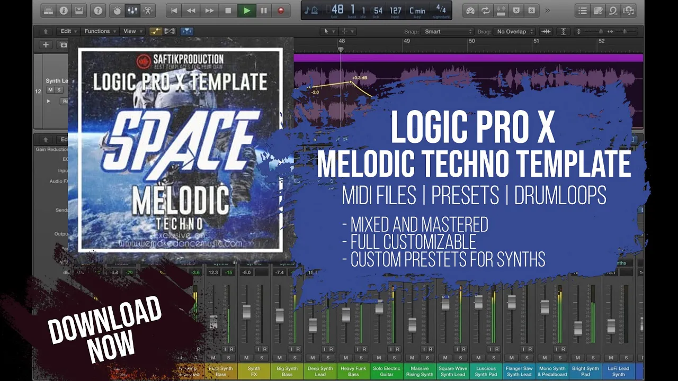
Task: Click the Rewind transport button
Action: click(192, 10)
